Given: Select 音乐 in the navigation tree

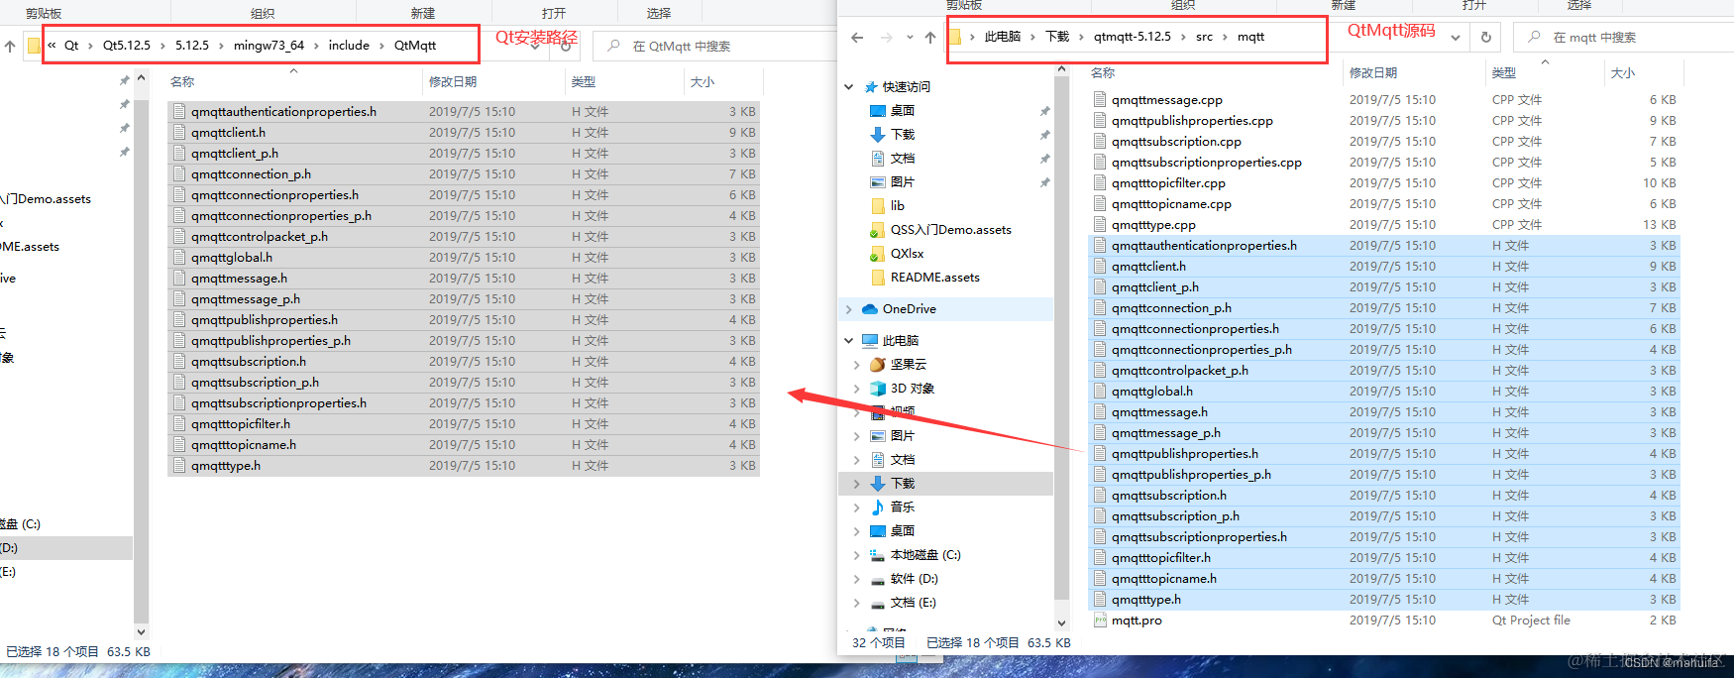Looking at the screenshot, I should [x=902, y=508].
